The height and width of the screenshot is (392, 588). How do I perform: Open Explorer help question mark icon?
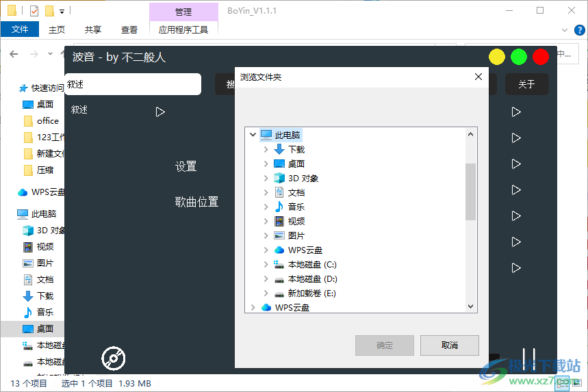pos(579,30)
